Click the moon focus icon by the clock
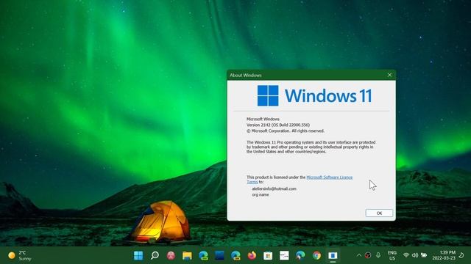471x264 pixels. (461, 255)
